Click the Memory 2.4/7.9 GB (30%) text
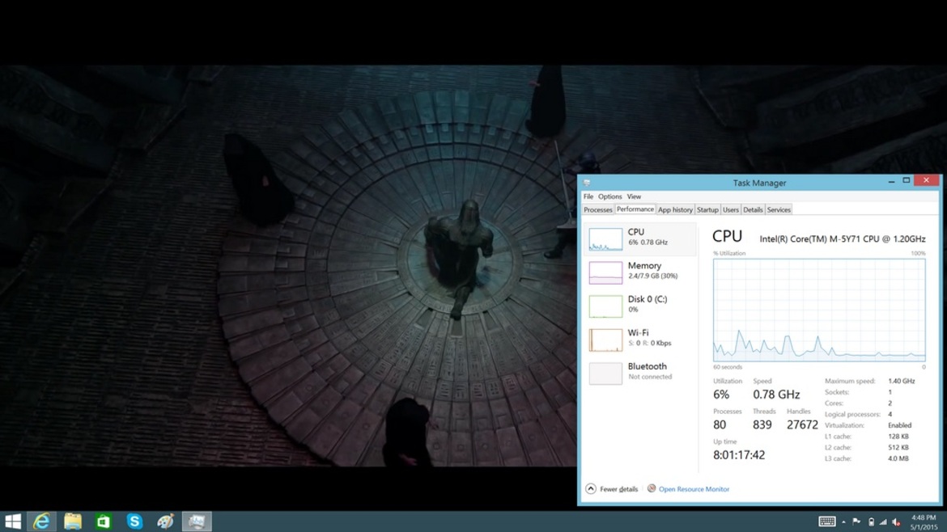Image resolution: width=947 pixels, height=532 pixels. click(x=652, y=277)
